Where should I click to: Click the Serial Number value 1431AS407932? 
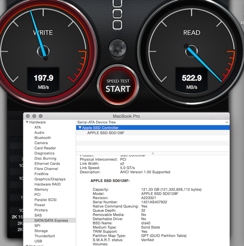(x=154, y=202)
